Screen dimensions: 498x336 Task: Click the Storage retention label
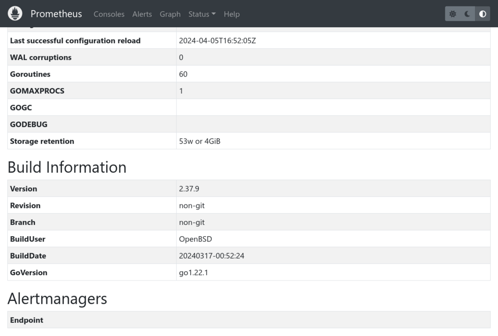click(x=42, y=141)
